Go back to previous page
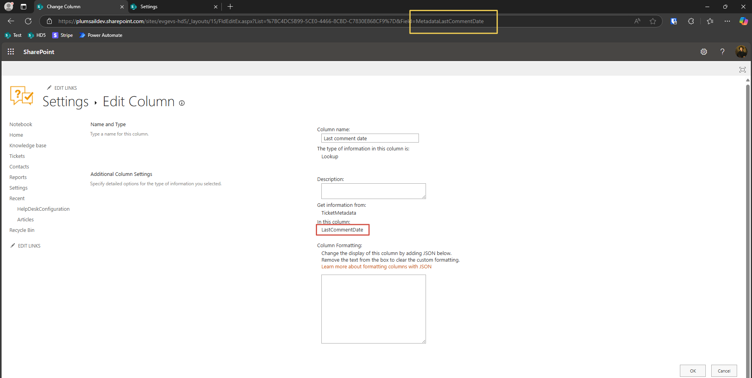 (11, 21)
